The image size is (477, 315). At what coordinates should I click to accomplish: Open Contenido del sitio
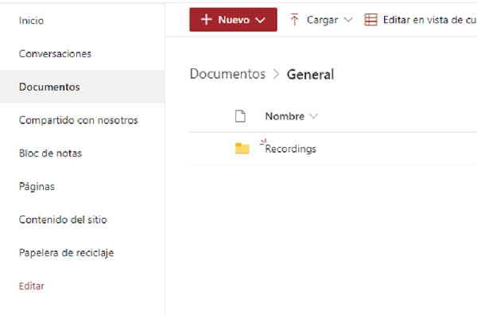(63, 220)
